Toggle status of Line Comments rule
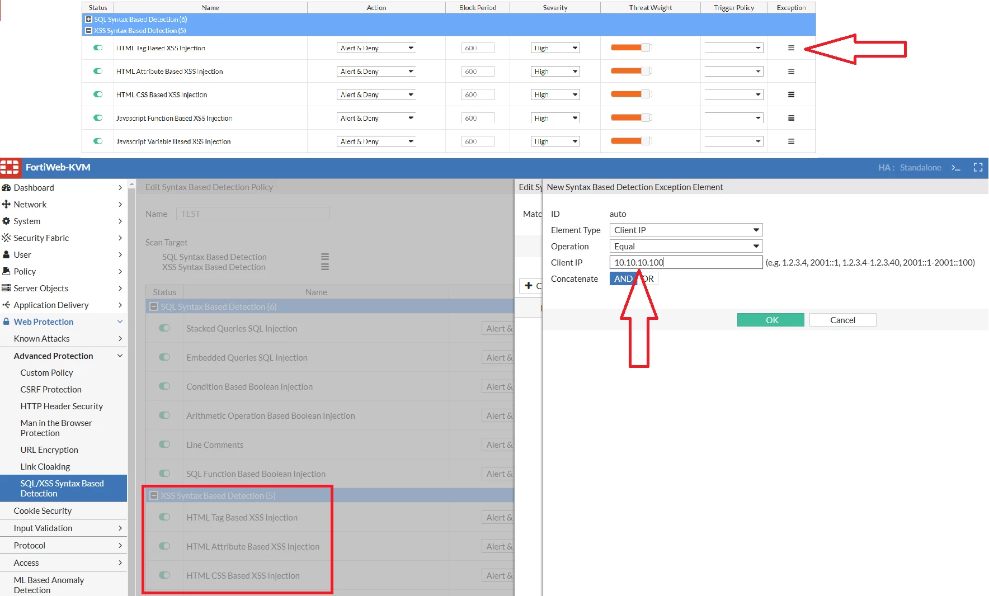The height and width of the screenshot is (596, 989). 164,444
